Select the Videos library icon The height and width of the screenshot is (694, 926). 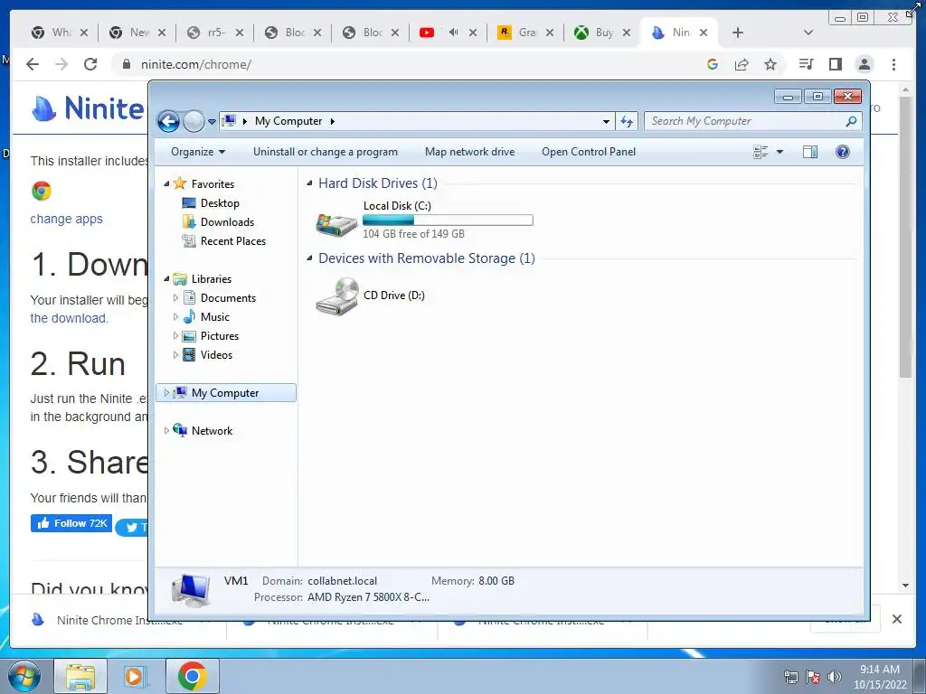tap(189, 354)
